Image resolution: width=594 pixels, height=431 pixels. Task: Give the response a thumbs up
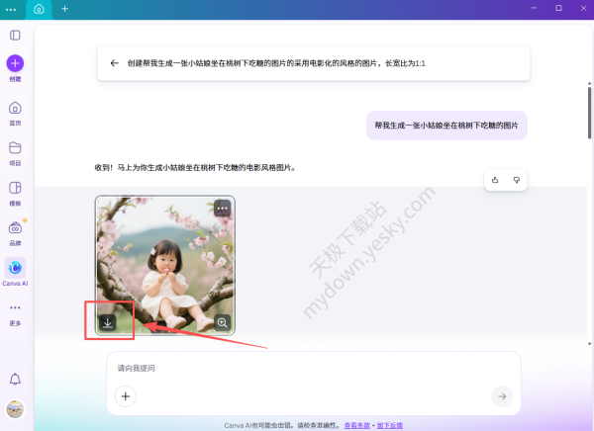pyautogui.click(x=495, y=180)
